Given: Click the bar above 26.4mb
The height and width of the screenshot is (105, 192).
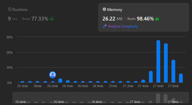Looking at the screenshot, I should pyautogui.click(x=68, y=81).
